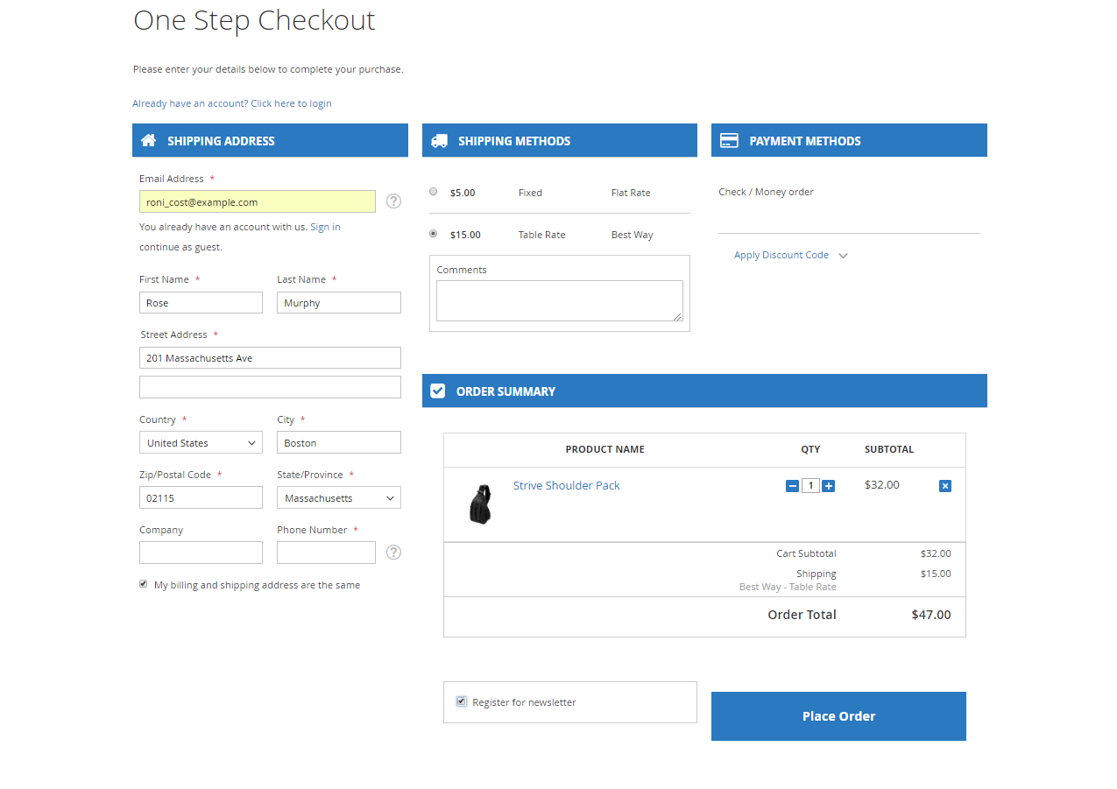The height and width of the screenshot is (789, 1117).
Task: Click the $15.00 shipping value in summary
Action: click(936, 574)
